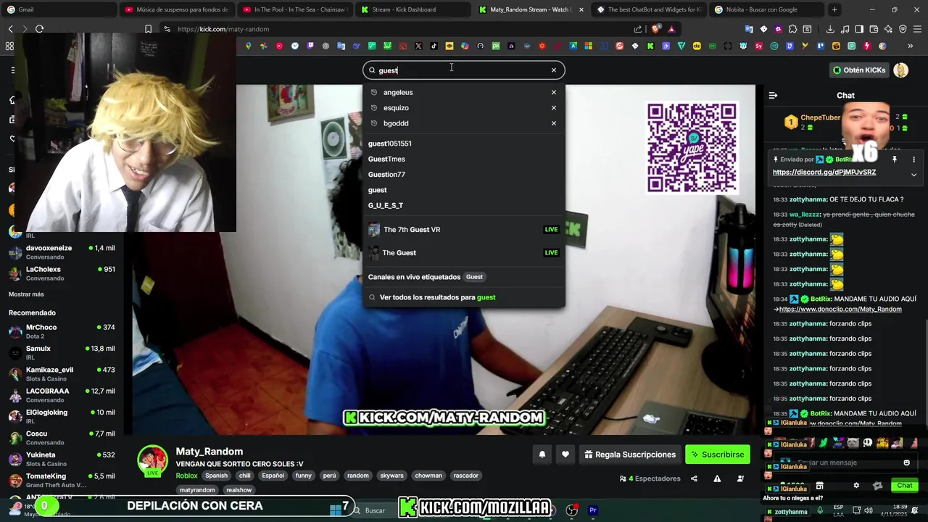Open The Guest category result
The image size is (928, 522).
pos(463,252)
